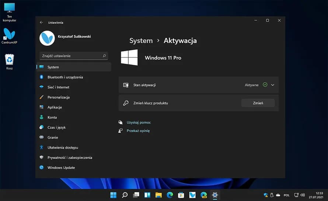Open Ułatwienia dostępu settings

[63, 147]
